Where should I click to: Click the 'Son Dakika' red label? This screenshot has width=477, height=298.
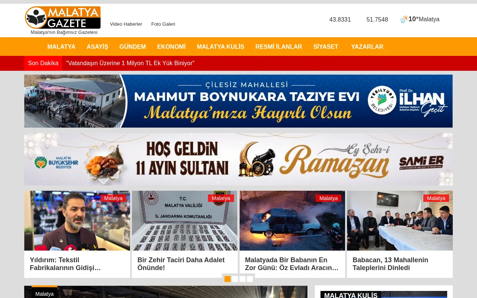[43, 63]
